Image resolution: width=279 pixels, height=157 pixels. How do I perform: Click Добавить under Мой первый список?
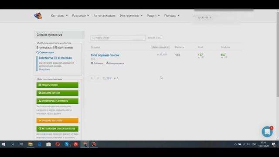click(97, 63)
